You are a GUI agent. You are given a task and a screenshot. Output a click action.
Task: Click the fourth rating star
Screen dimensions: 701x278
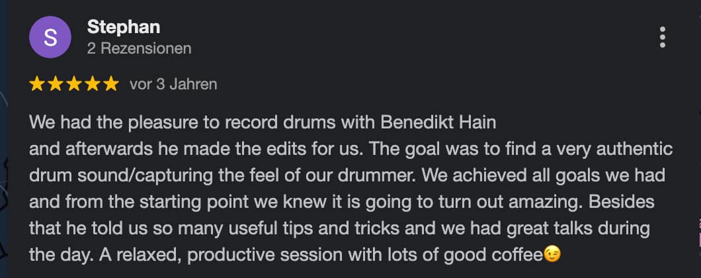93,84
